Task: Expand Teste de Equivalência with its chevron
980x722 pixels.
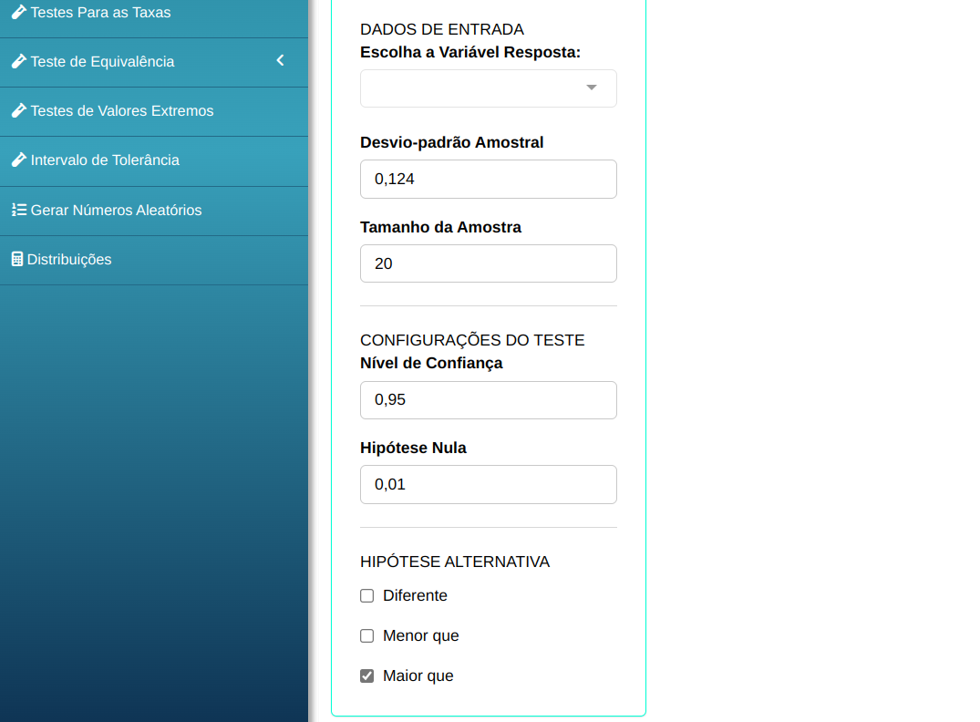Action: (x=280, y=61)
